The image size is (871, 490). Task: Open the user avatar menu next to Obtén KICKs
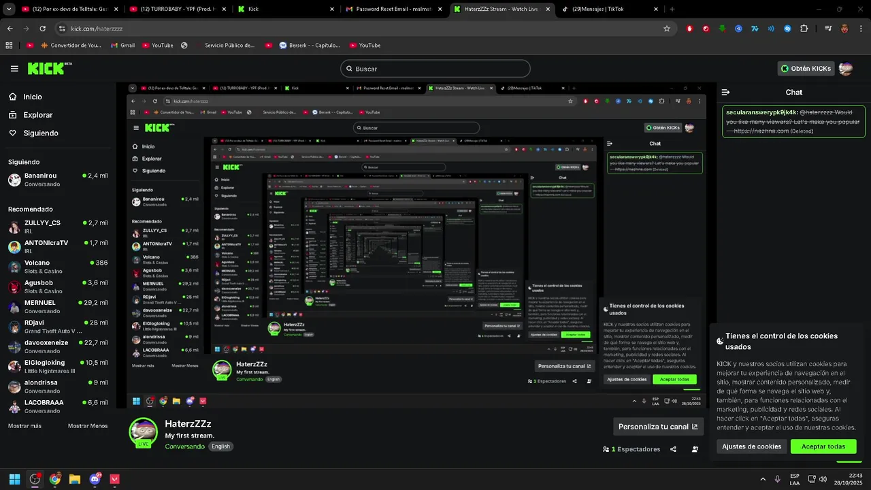846,69
